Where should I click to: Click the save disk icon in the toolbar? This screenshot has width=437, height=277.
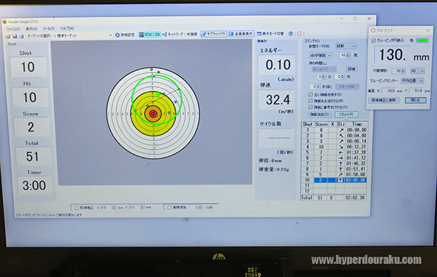(x=15, y=37)
